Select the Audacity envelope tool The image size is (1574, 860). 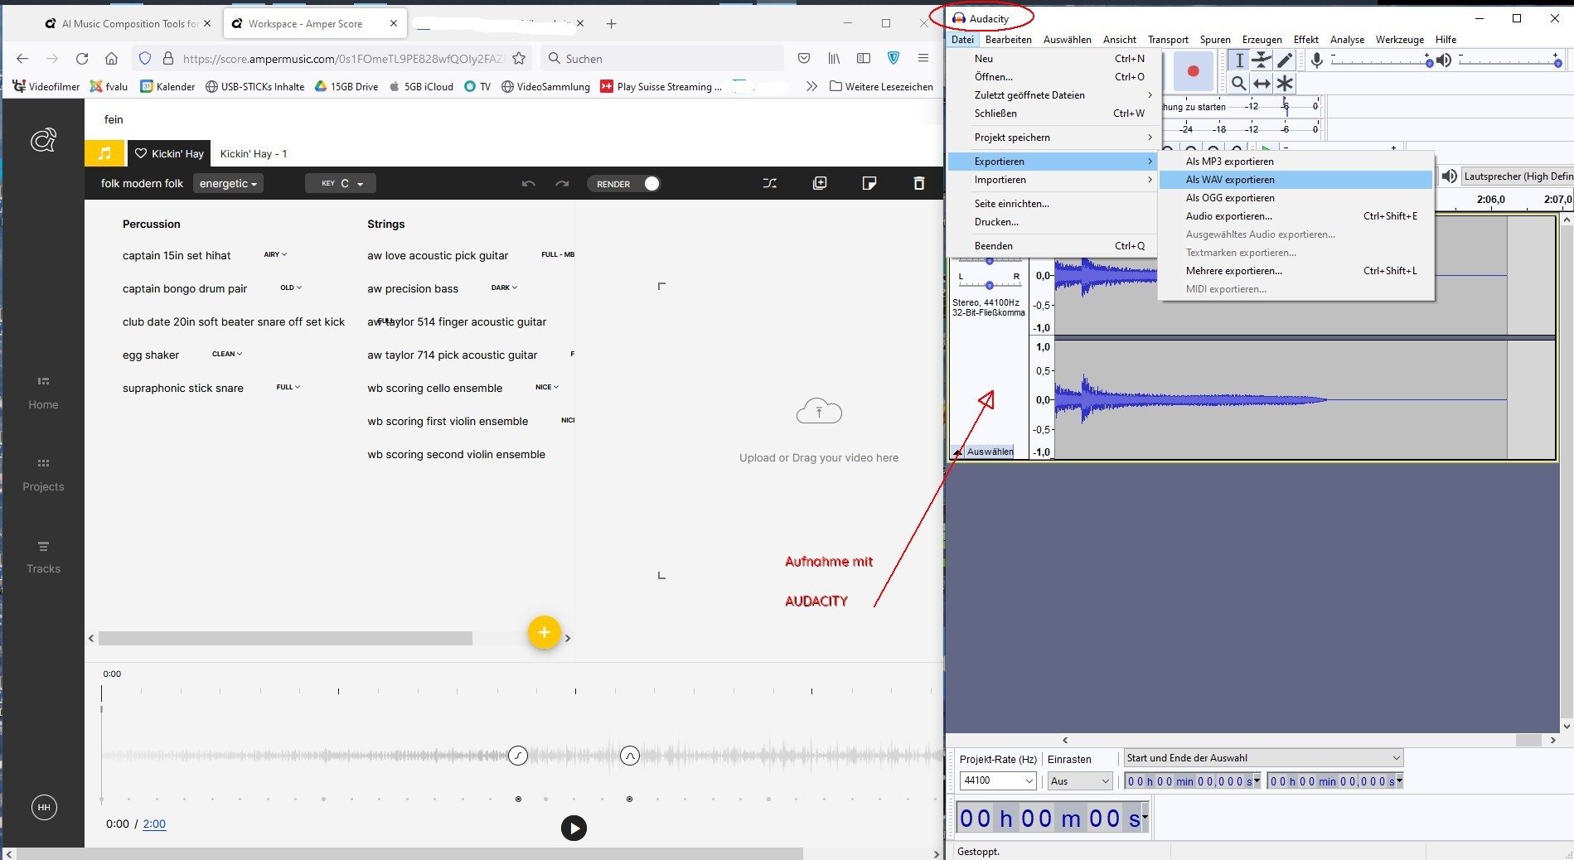1262,60
